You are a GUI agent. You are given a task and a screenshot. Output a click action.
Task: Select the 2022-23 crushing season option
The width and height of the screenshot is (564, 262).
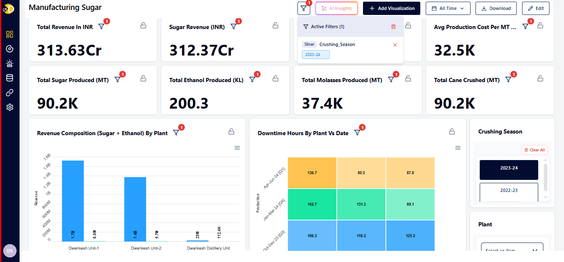pos(509,191)
